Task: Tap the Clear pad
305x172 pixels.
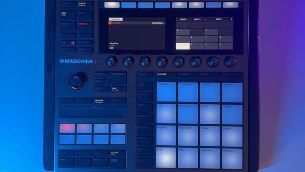Action: point(166,114)
